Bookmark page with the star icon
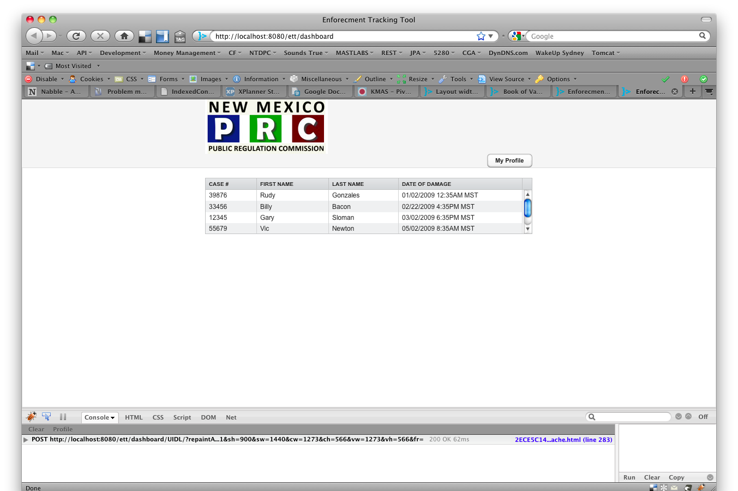Viewport: 738px width, 491px height. click(481, 36)
